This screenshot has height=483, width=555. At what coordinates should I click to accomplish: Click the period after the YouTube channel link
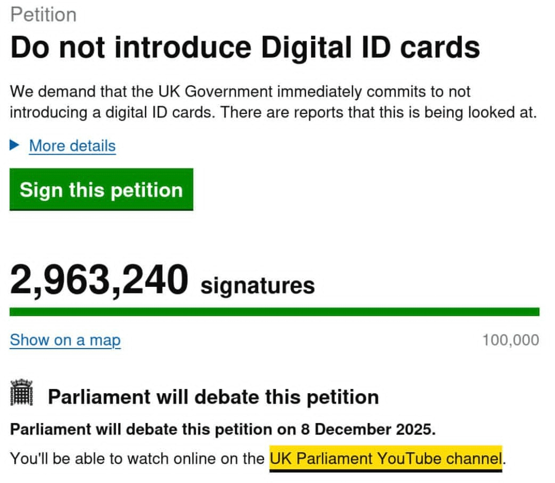pos(505,459)
